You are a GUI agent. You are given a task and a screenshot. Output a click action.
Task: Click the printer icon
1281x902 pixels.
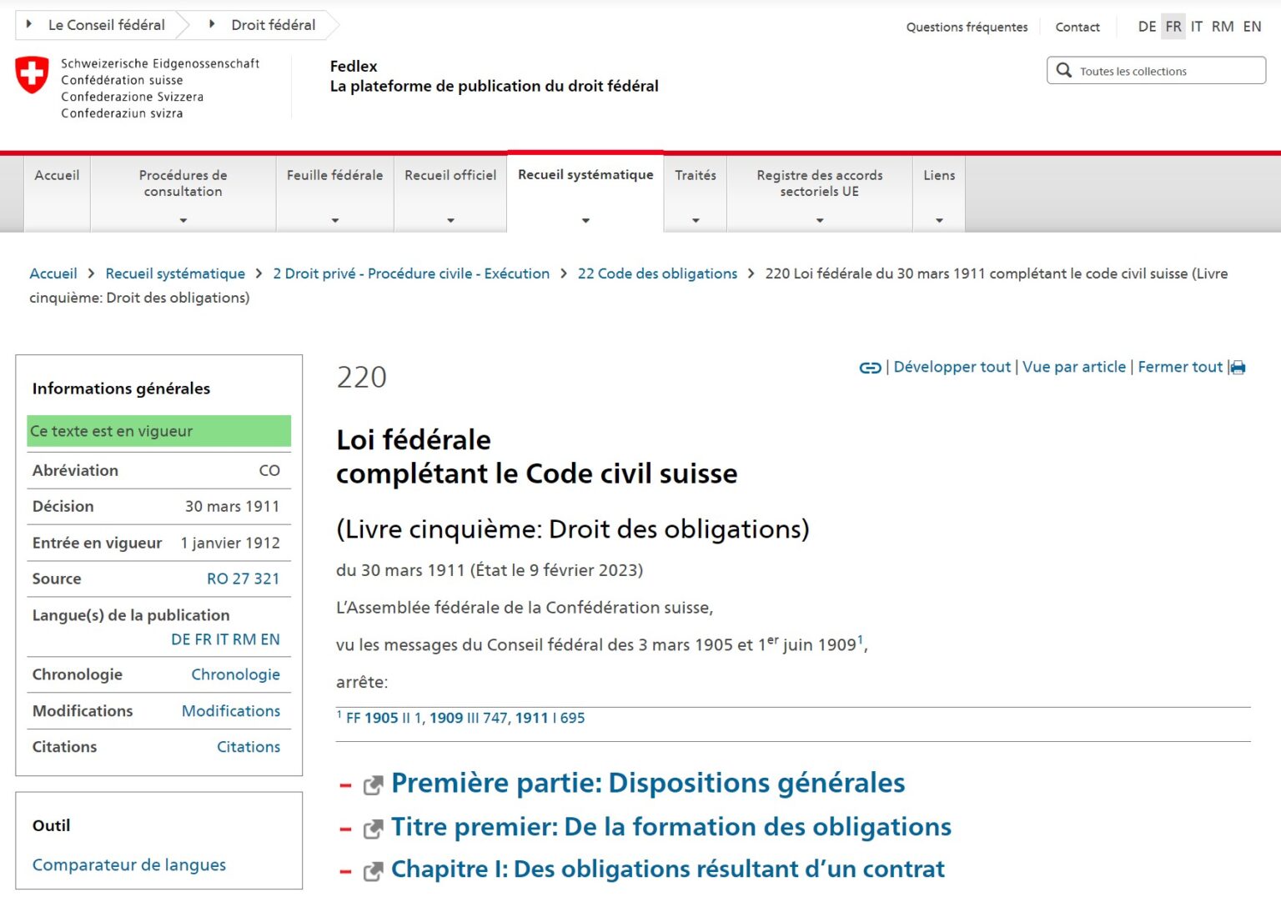[x=1238, y=368]
